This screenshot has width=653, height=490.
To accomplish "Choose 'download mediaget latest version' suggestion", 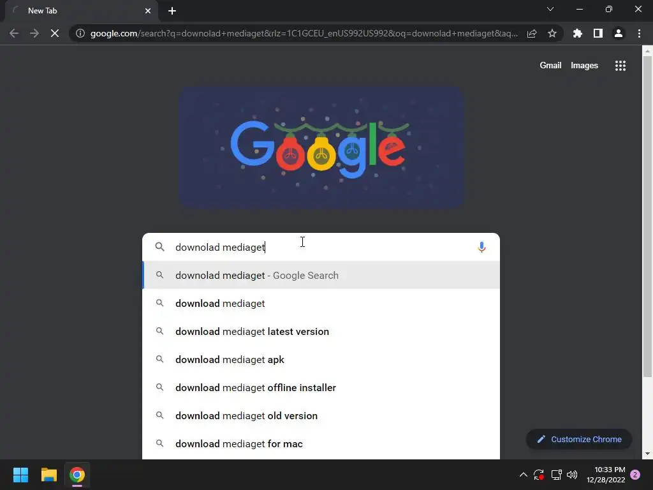I will [x=321, y=331].
